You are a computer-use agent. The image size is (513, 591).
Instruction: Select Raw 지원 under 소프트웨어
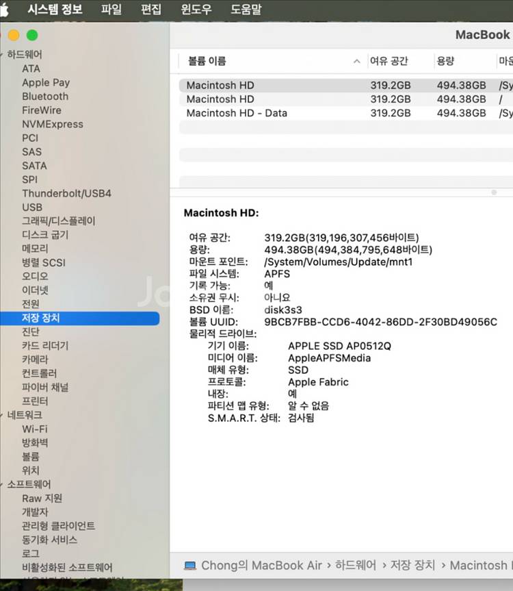coord(42,499)
